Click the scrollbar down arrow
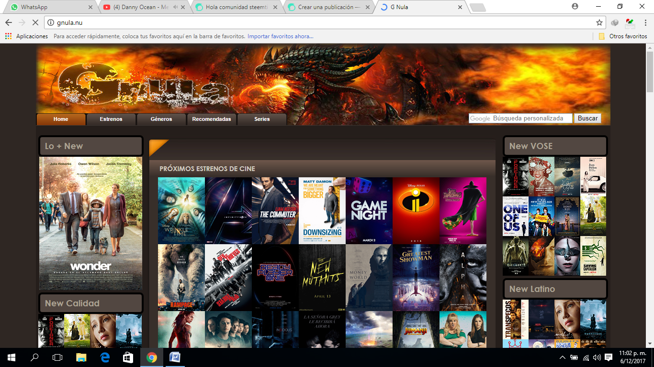 click(x=650, y=344)
